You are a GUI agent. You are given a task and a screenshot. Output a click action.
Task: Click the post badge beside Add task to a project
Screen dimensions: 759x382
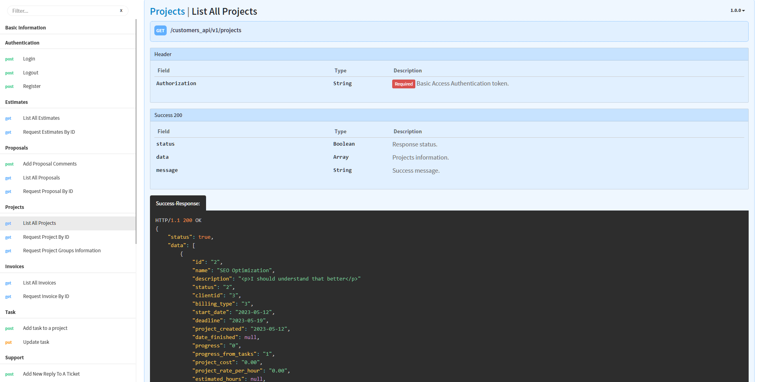[9, 328]
